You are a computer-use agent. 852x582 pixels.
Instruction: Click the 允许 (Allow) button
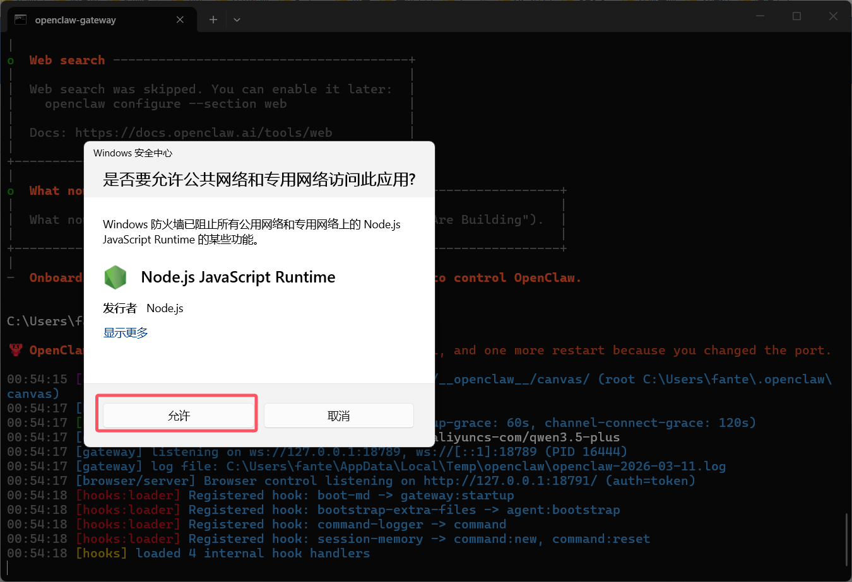click(x=179, y=416)
